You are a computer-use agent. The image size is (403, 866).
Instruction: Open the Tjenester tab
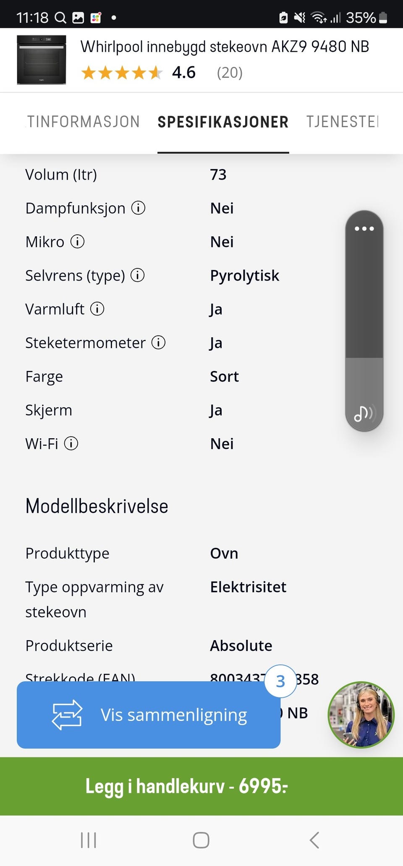342,122
